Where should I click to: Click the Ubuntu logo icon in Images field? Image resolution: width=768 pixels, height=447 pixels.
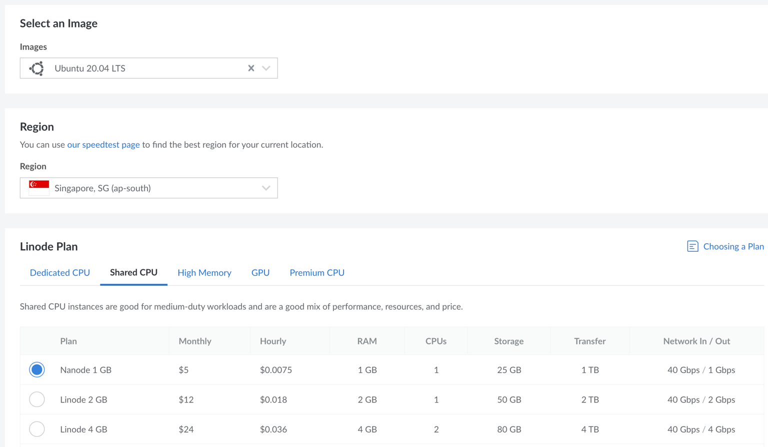click(x=36, y=68)
